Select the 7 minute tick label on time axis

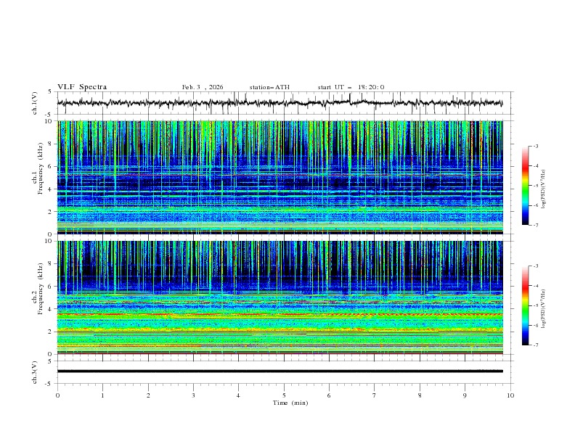(x=375, y=395)
